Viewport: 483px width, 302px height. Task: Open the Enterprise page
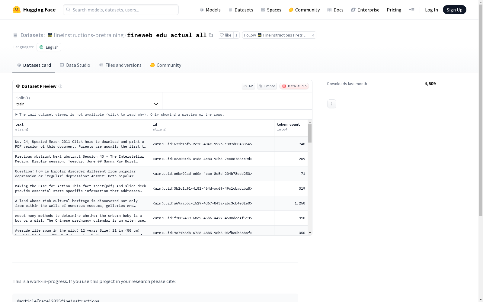click(x=365, y=10)
